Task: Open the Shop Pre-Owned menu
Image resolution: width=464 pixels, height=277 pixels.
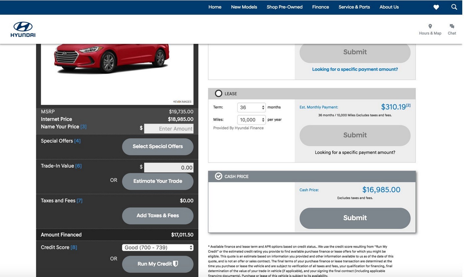Action: click(x=284, y=7)
